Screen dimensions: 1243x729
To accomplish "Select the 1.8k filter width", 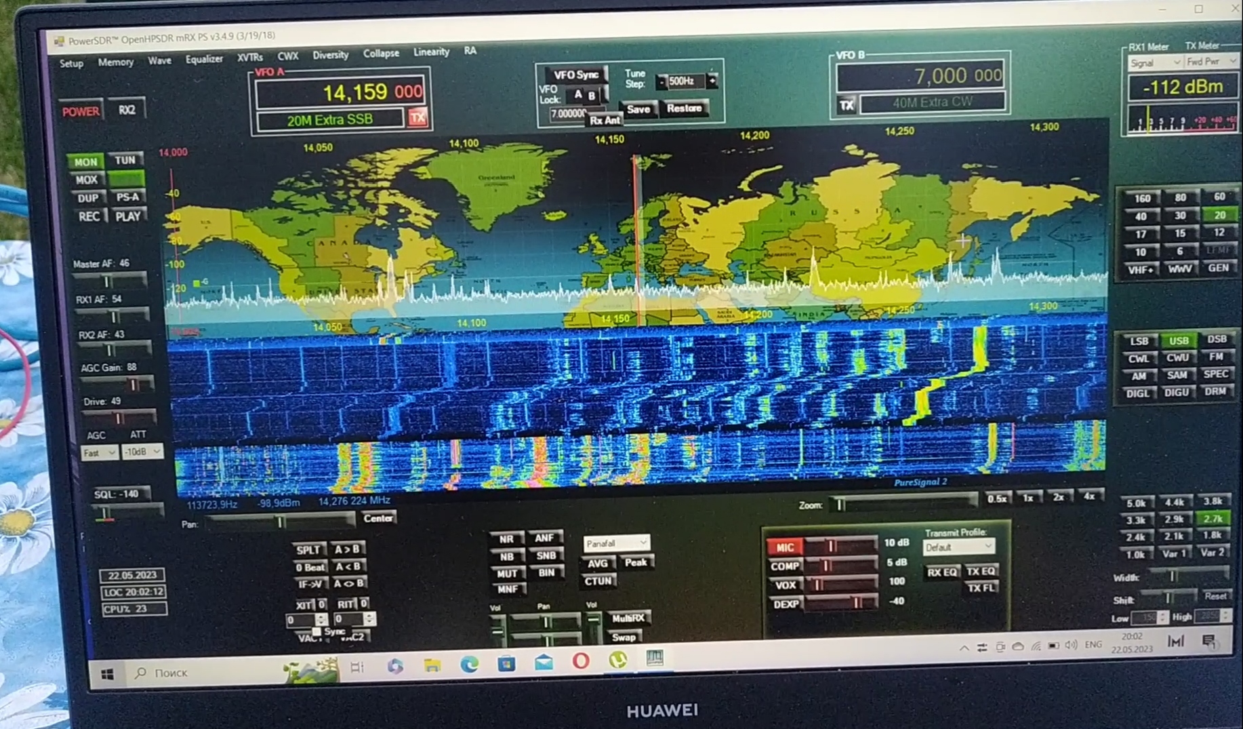I will 1213,536.
